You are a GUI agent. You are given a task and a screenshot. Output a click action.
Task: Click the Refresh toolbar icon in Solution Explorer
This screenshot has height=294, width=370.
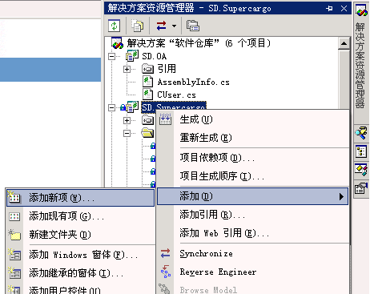click(x=115, y=26)
